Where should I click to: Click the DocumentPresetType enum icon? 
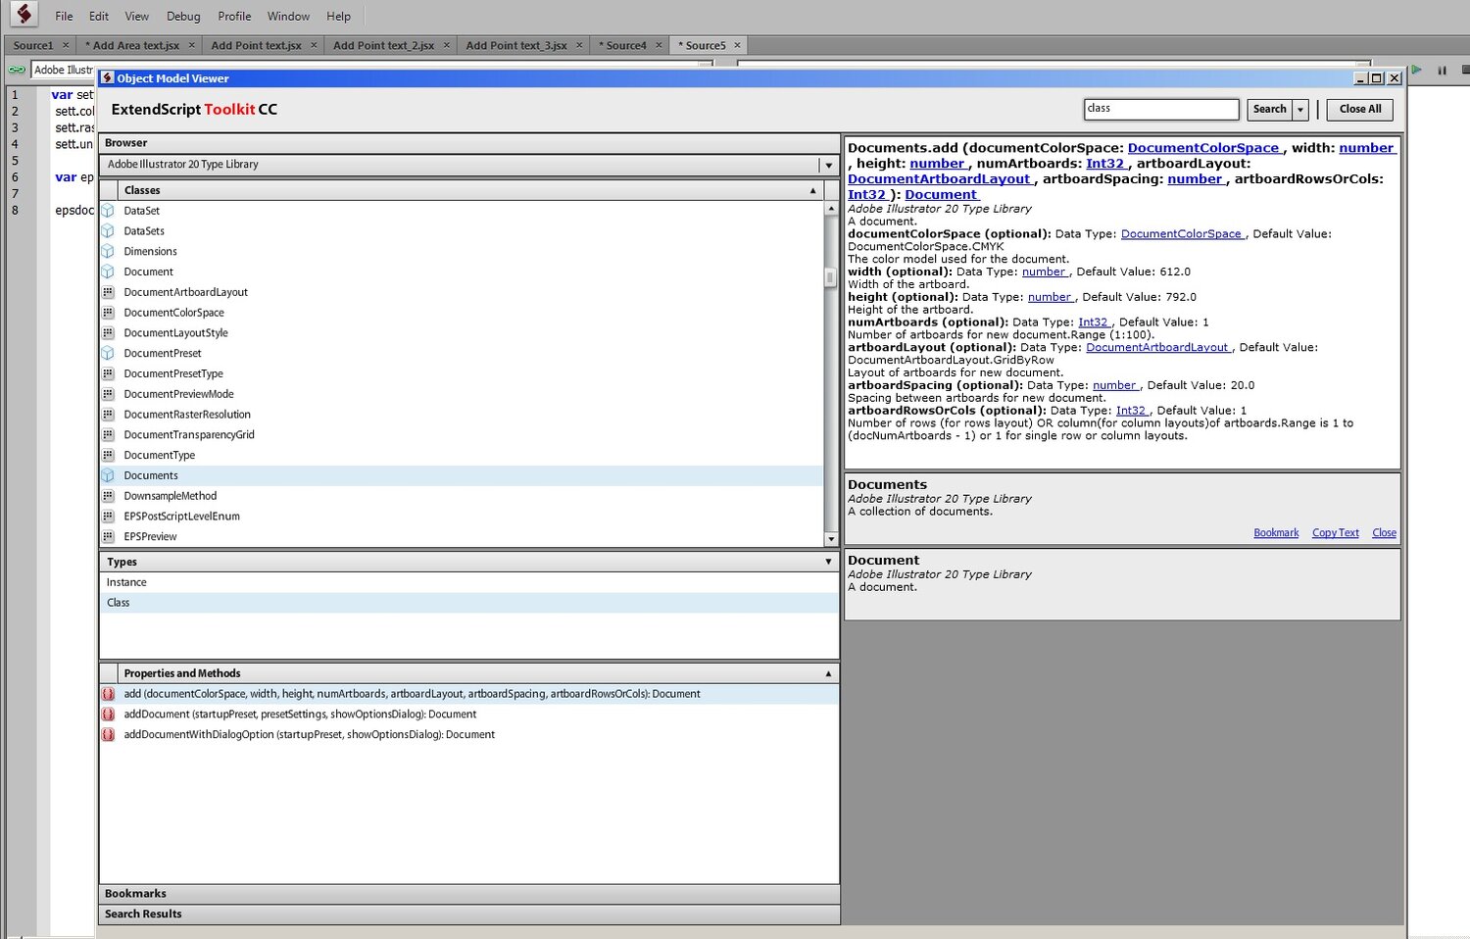click(x=108, y=373)
